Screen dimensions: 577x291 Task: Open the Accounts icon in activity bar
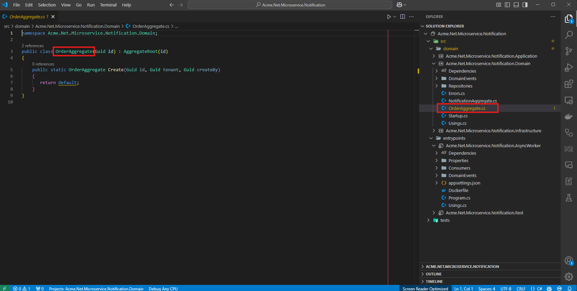[x=569, y=260]
